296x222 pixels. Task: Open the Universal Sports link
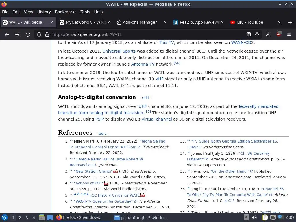point(119,51)
